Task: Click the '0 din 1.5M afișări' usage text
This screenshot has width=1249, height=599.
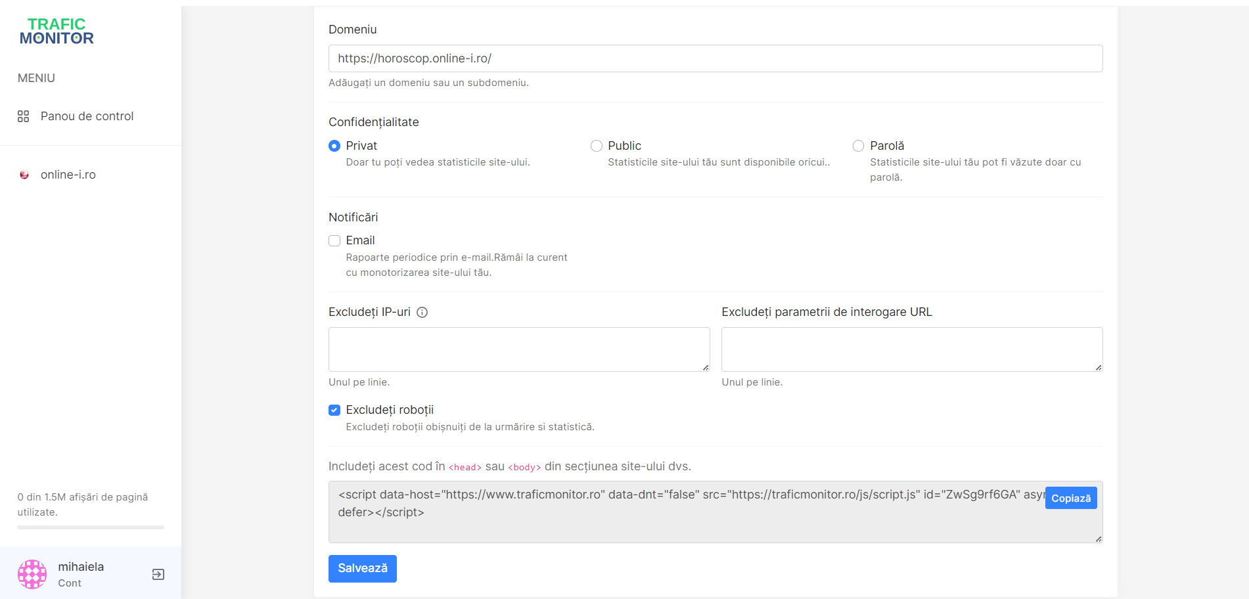Action: point(83,504)
